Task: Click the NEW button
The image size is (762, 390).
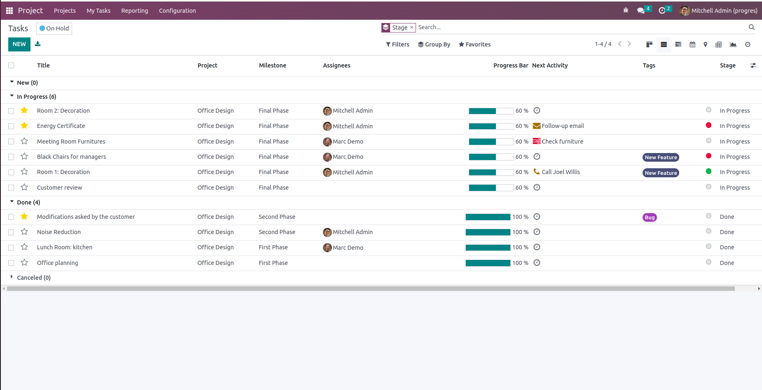Action: coord(19,44)
